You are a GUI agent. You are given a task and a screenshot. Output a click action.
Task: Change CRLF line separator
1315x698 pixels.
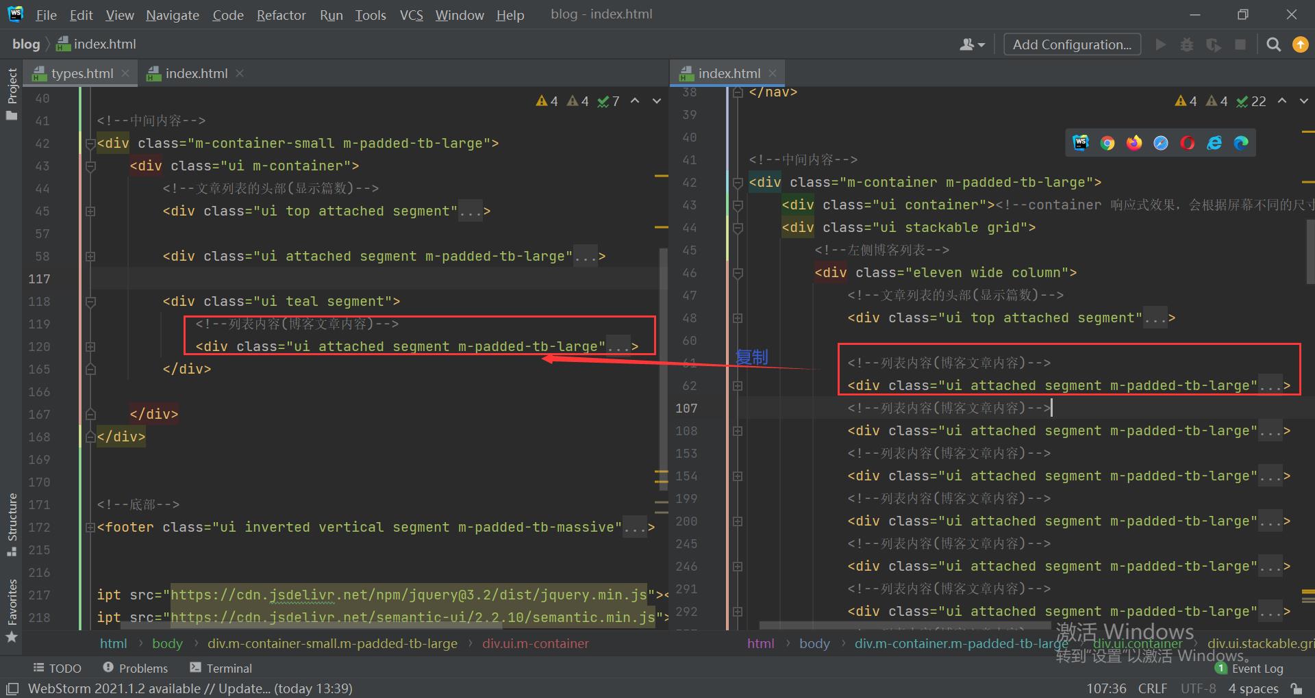point(1152,688)
